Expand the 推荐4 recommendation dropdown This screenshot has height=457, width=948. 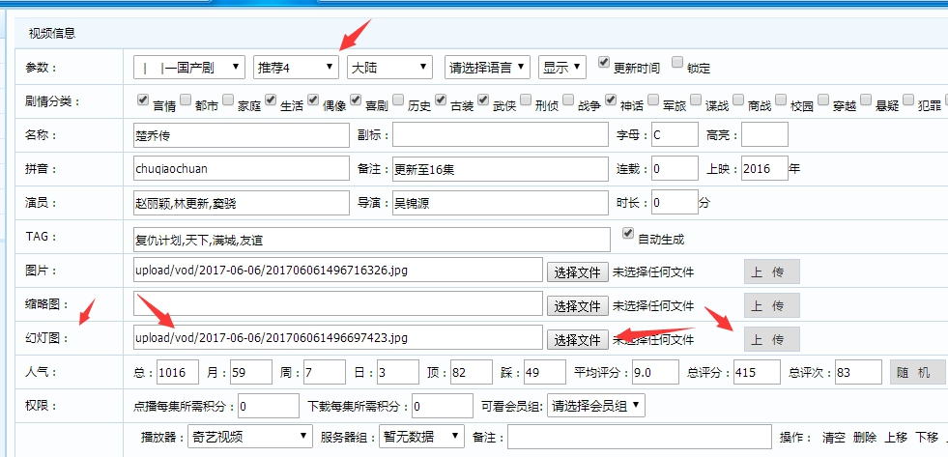point(295,68)
